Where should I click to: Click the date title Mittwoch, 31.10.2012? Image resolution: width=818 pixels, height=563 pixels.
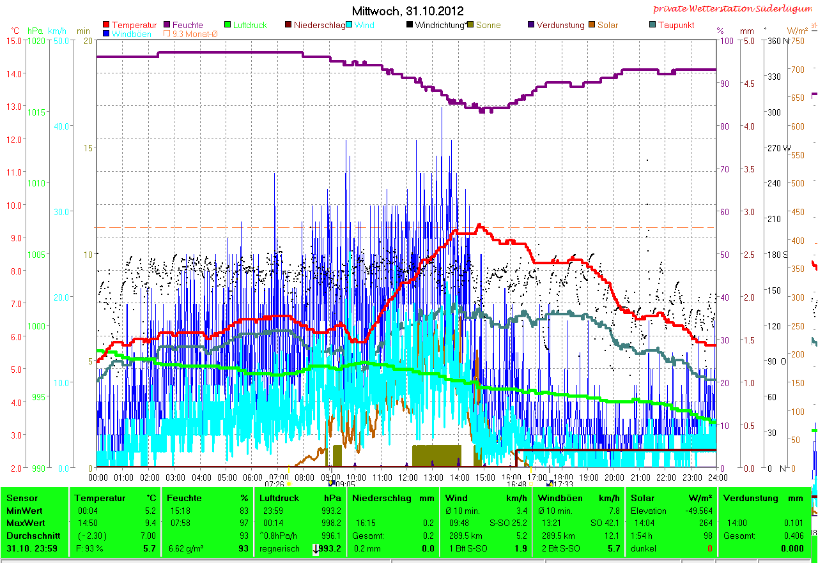tap(408, 11)
